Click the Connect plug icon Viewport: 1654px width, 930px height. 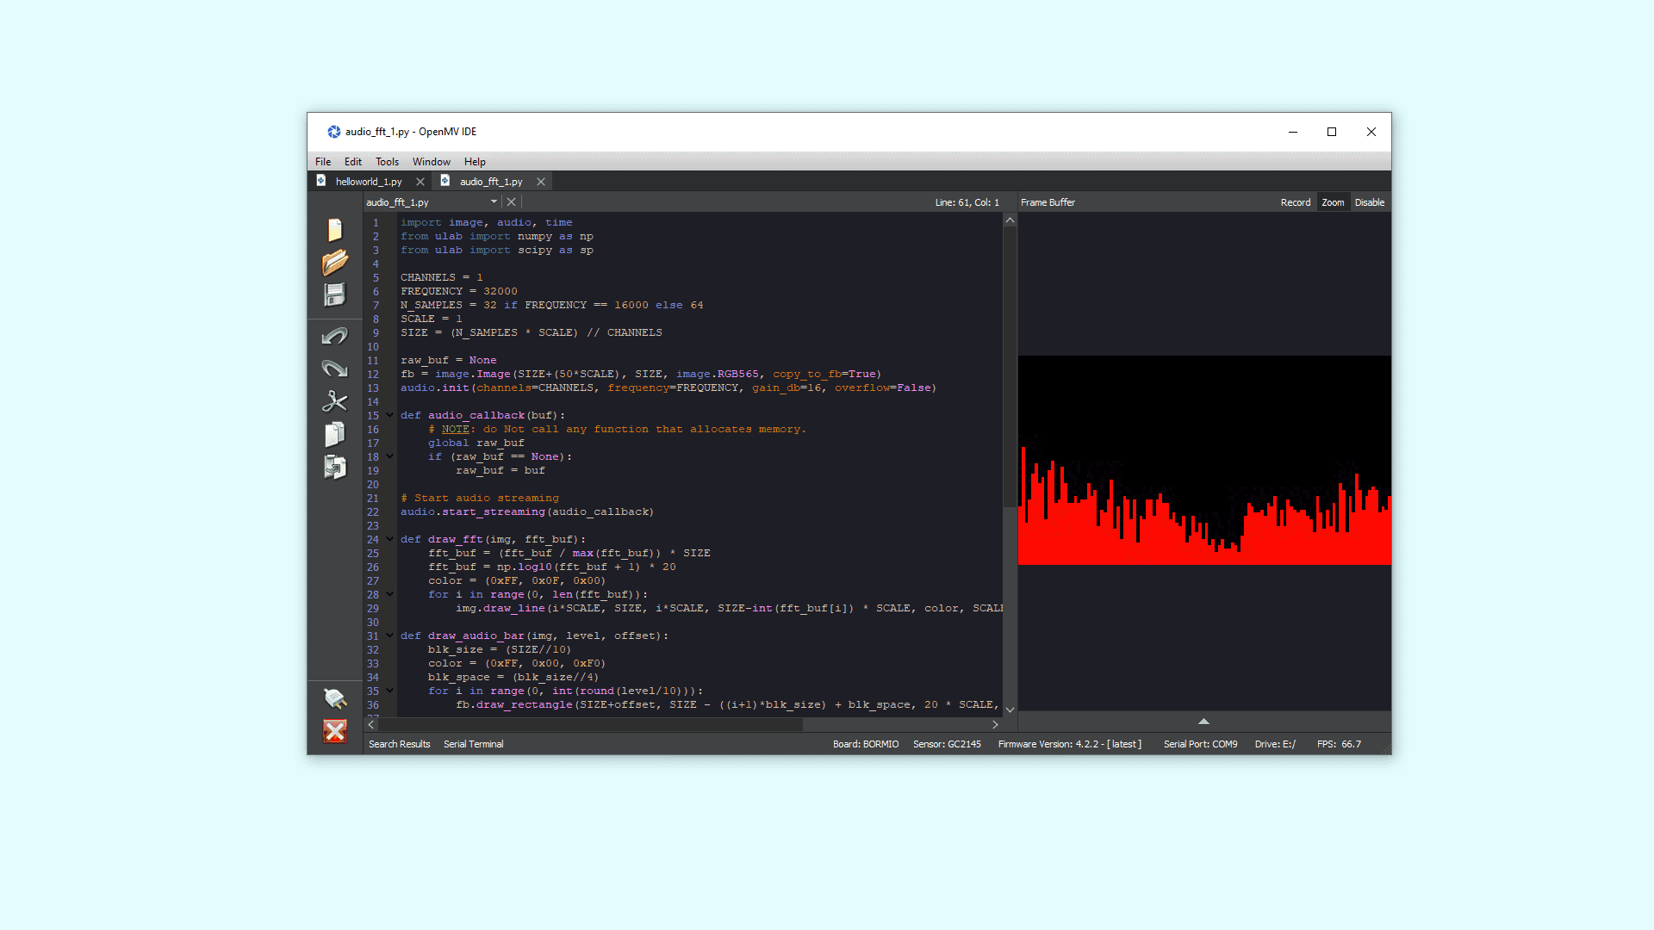pos(335,698)
